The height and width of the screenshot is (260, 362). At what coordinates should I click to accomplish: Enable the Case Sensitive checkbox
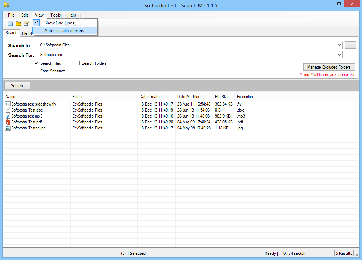(x=36, y=71)
